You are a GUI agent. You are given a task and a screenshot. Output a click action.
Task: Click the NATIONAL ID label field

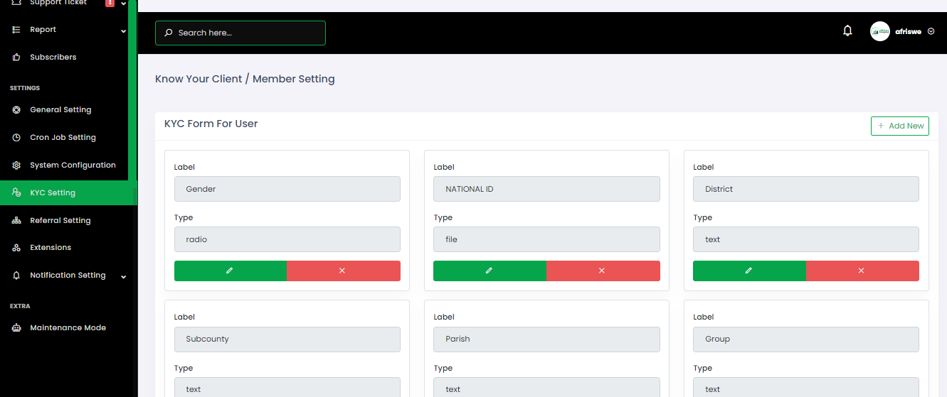(546, 189)
